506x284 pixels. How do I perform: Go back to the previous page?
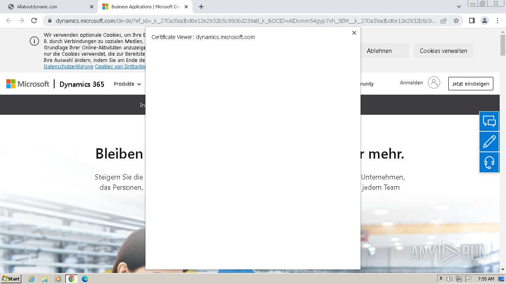[9, 21]
